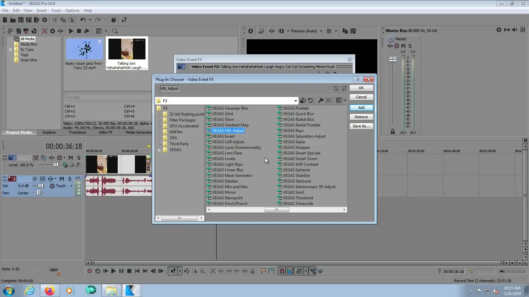Open Internet Explorer from the taskbar
Image resolution: width=529 pixels, height=297 pixels.
pos(30,290)
